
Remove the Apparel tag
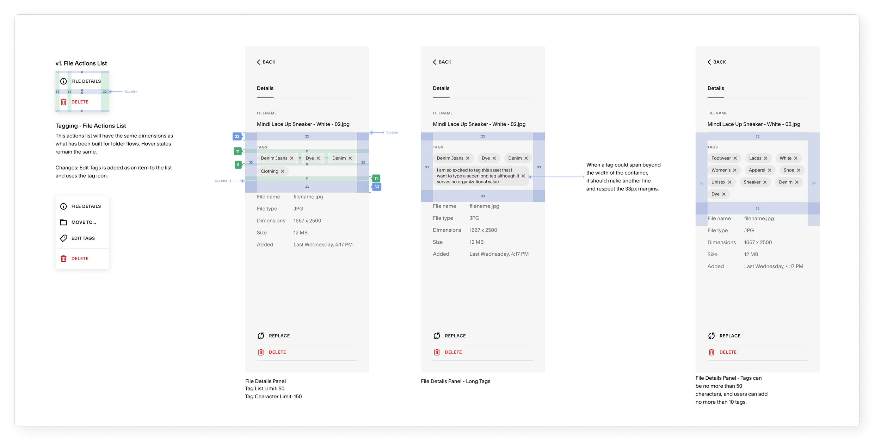pyautogui.click(x=770, y=170)
